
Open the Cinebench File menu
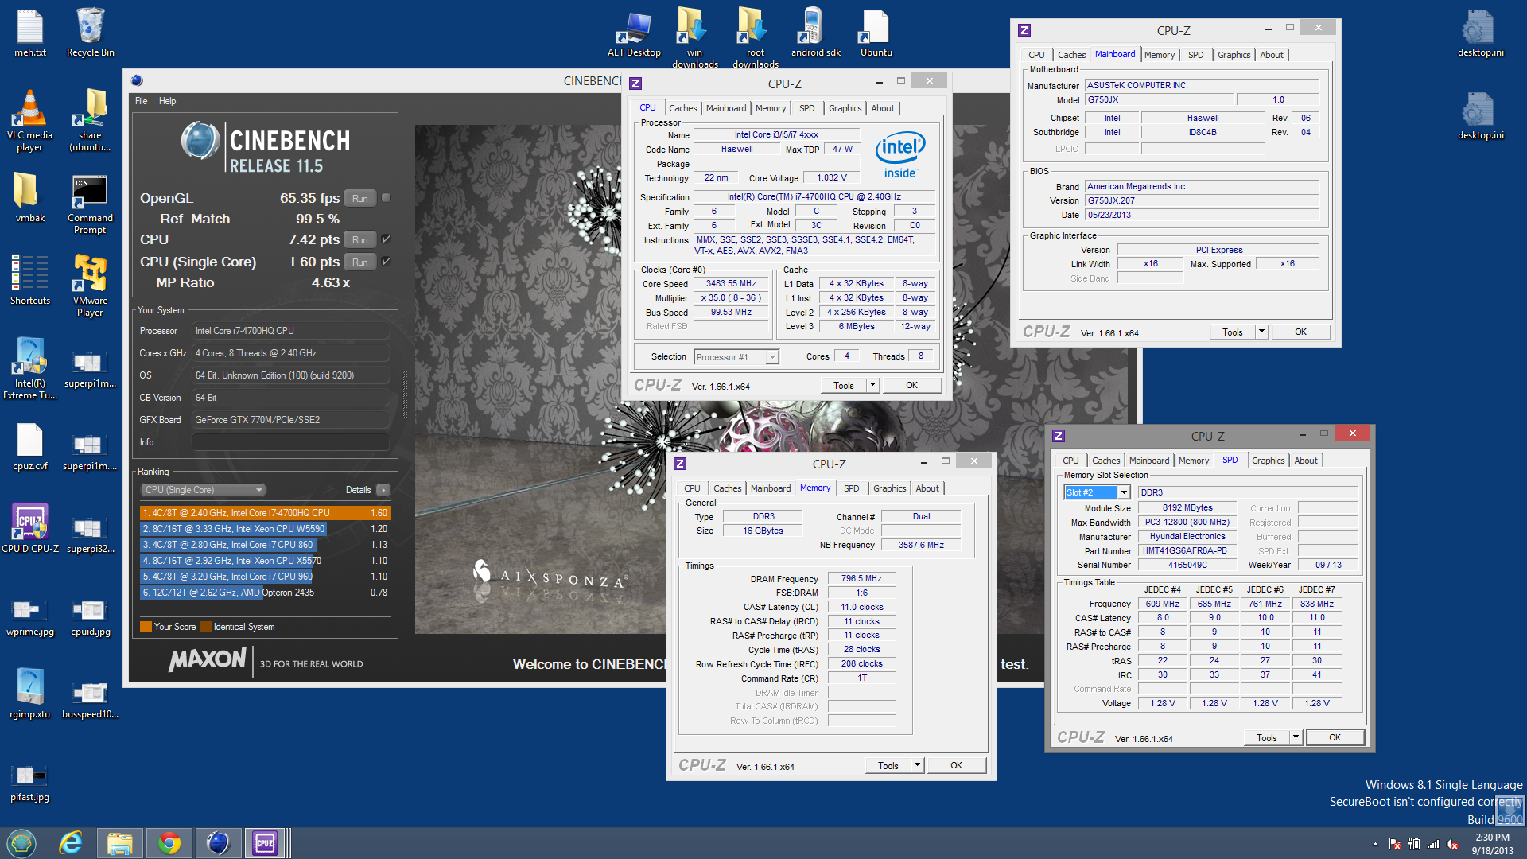142,101
